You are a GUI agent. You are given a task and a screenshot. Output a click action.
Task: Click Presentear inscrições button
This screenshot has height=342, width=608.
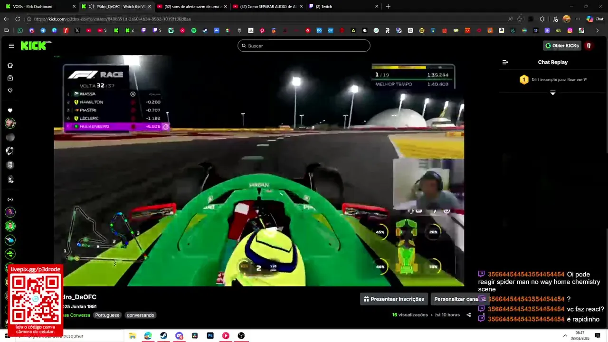[394, 299]
